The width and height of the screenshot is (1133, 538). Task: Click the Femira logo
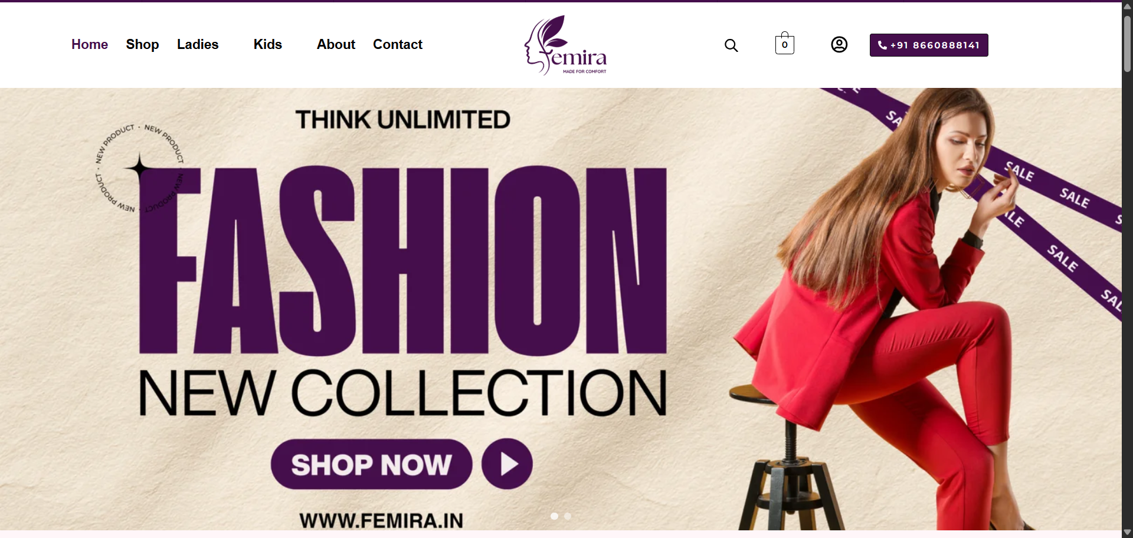pyautogui.click(x=565, y=45)
